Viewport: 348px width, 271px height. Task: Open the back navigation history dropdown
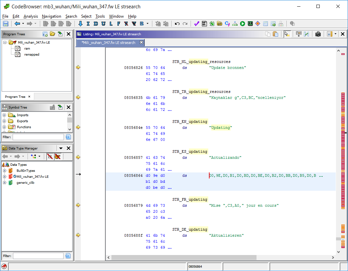click(x=23, y=24)
